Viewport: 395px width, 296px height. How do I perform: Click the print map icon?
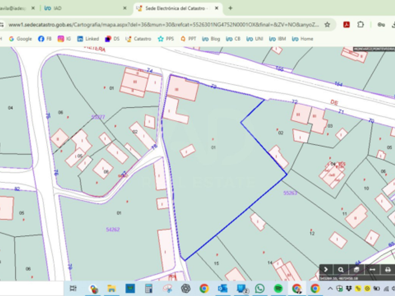point(387,270)
